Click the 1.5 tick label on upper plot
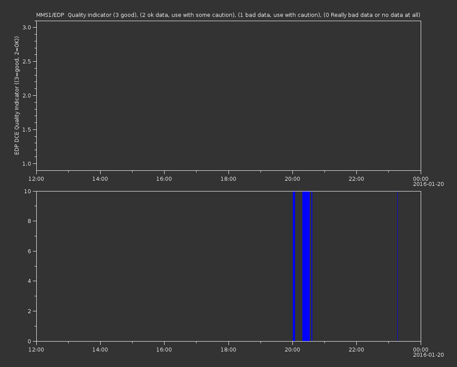 26,130
